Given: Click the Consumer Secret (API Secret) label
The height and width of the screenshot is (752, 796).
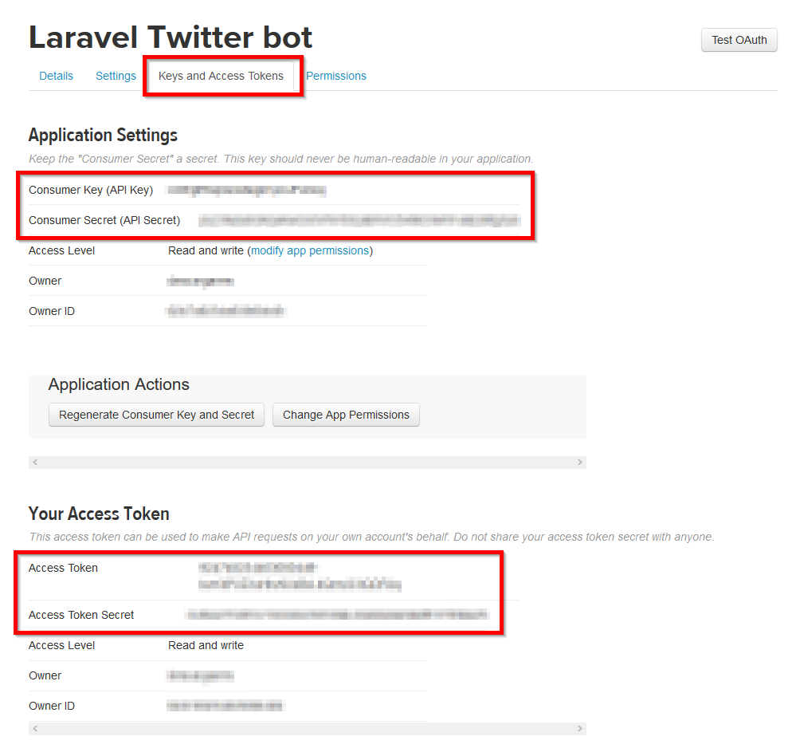Looking at the screenshot, I should click(x=104, y=220).
